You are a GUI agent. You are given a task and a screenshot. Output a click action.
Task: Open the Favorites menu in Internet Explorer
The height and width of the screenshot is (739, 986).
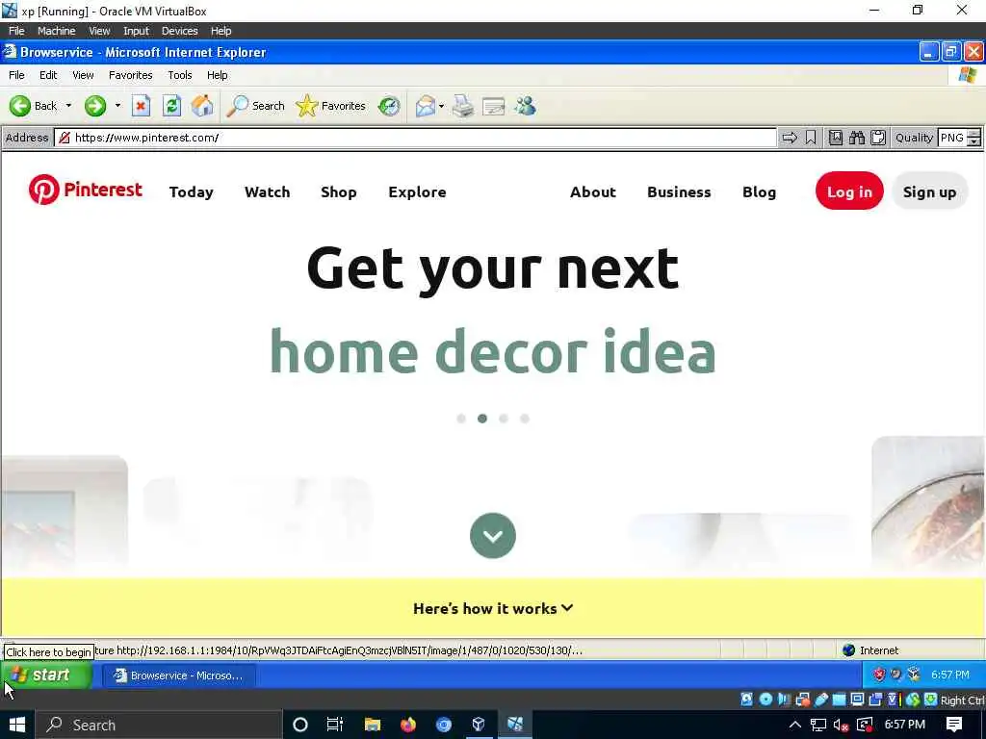(131, 75)
